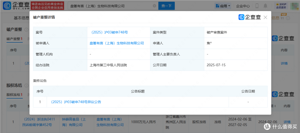This screenshot has height=133, width=300.
Task: Open (2025)沪03破申748号异议公告 announcement link
Action: (x=75, y=102)
